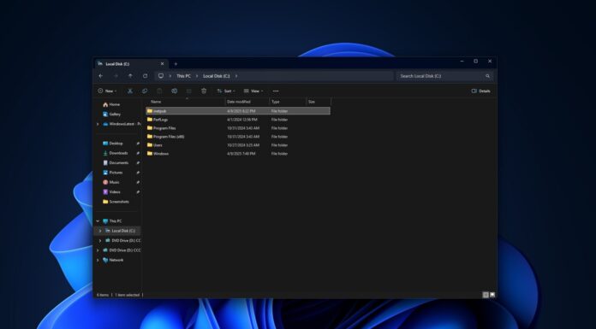Open the View dropdown menu
The width and height of the screenshot is (596, 329).
click(x=253, y=91)
